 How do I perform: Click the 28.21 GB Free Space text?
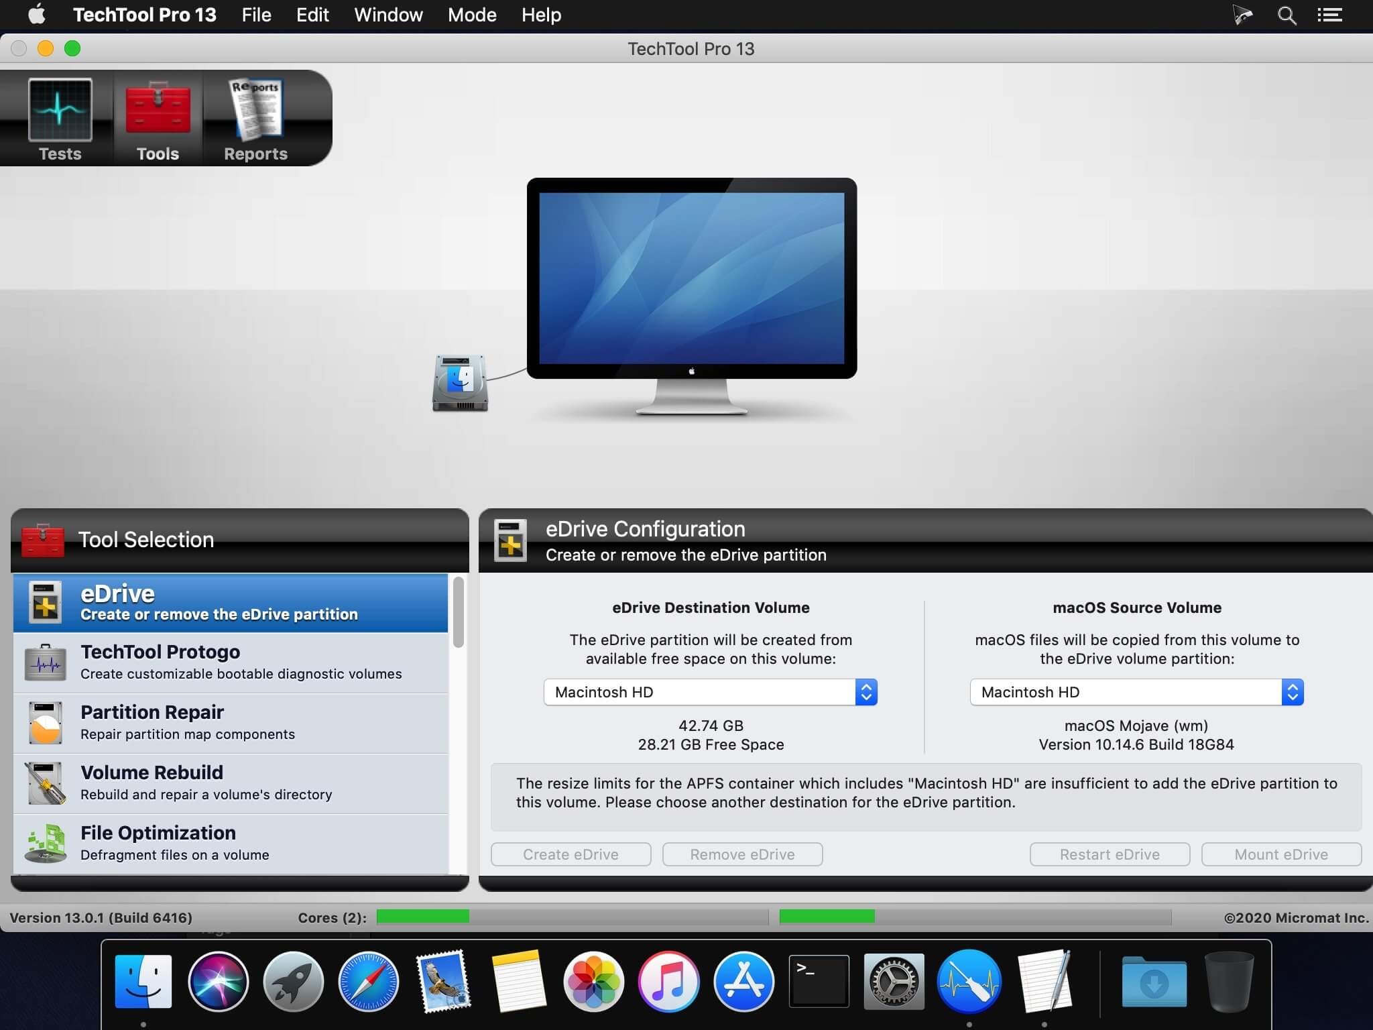pos(711,744)
